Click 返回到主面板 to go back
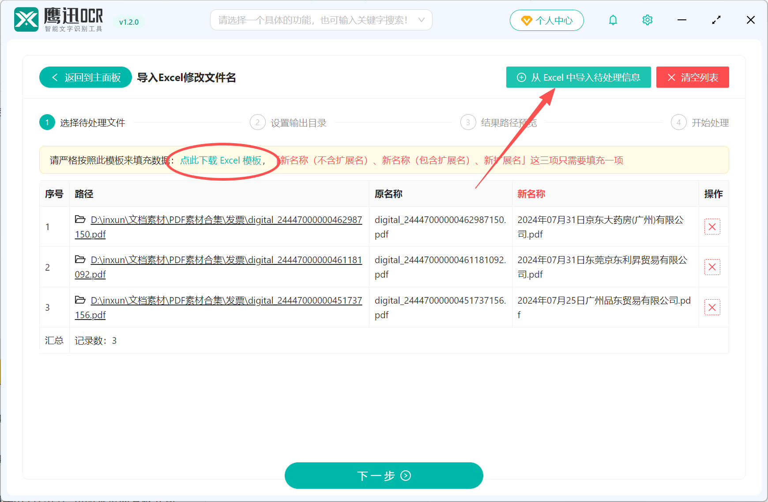 point(85,77)
